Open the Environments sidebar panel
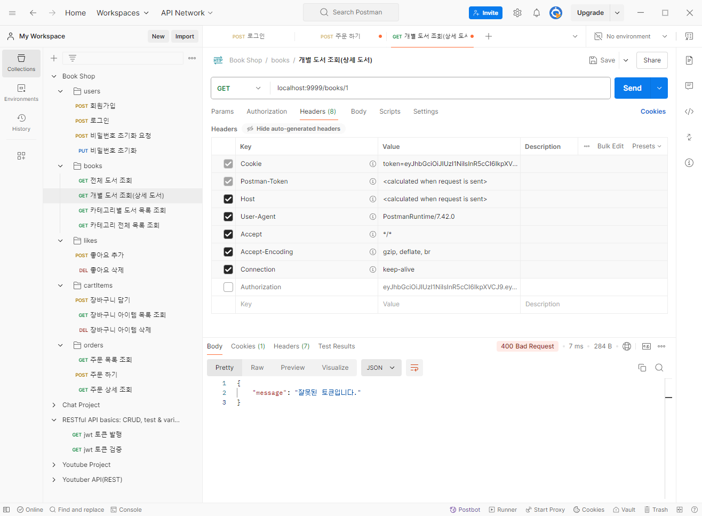702x516 pixels. [21, 93]
